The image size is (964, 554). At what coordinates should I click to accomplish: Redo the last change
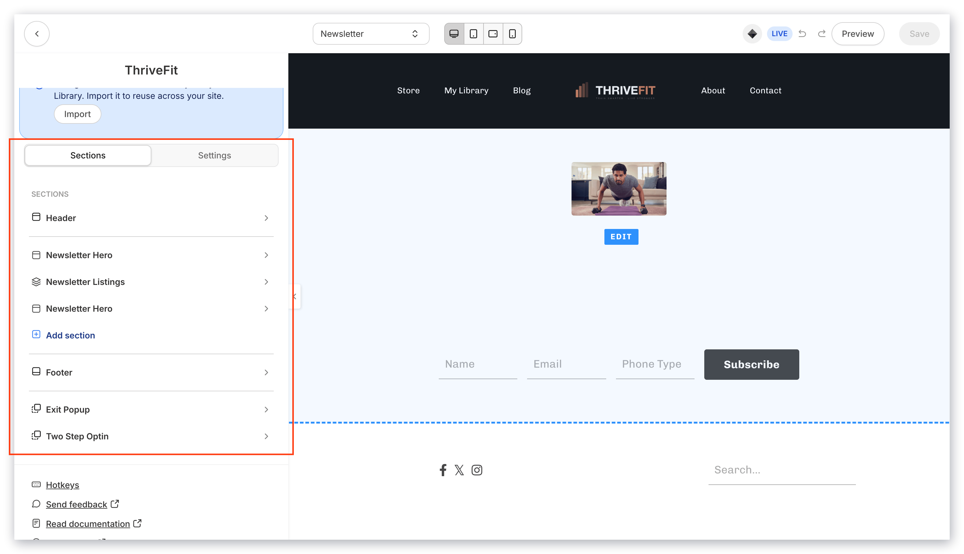822,33
